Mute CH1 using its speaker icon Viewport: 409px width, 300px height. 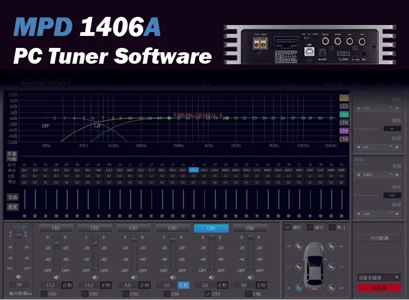pyautogui.click(x=56, y=277)
